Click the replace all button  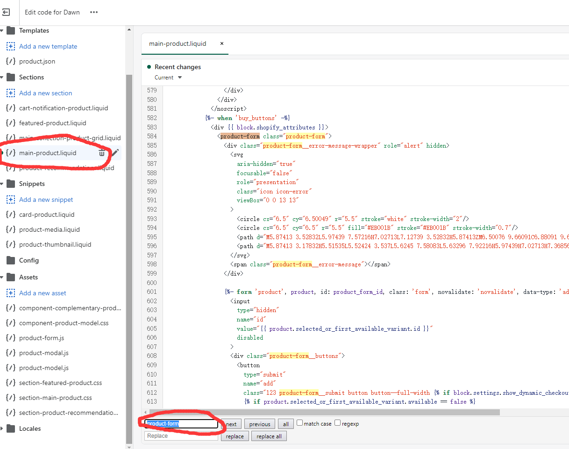coord(269,436)
